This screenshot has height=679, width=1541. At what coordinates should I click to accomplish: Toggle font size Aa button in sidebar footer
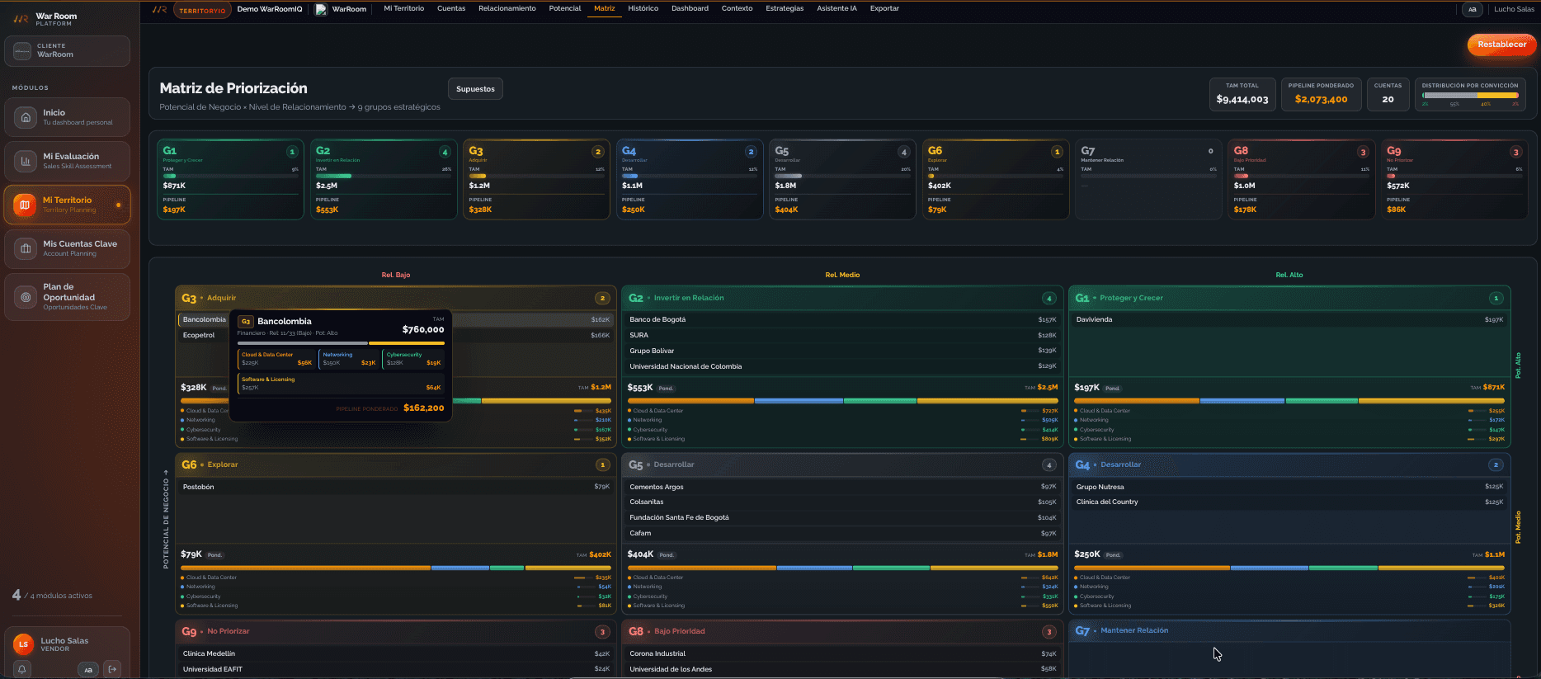pos(88,669)
